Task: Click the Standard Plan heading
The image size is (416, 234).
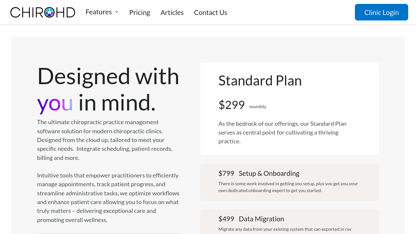Action: pyautogui.click(x=260, y=80)
